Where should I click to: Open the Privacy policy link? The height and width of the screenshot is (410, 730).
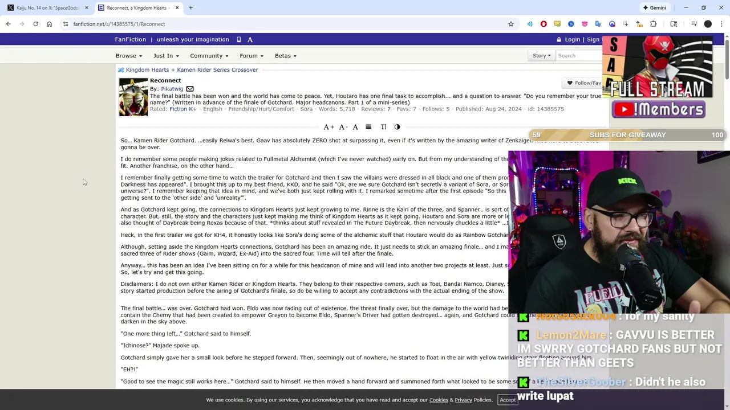coord(463,400)
